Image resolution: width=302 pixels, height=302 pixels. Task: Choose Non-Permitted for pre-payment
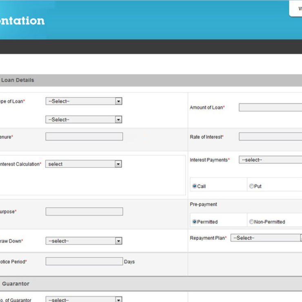point(251,222)
